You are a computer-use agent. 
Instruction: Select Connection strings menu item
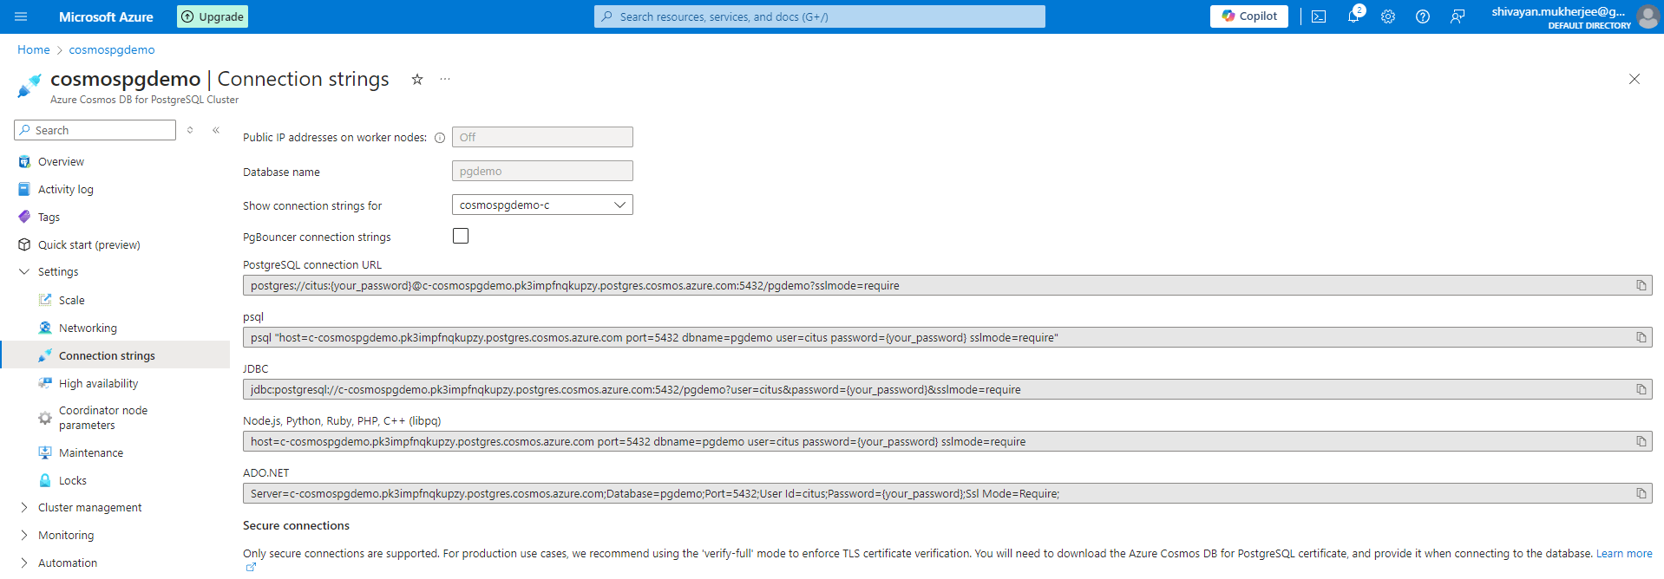point(115,355)
